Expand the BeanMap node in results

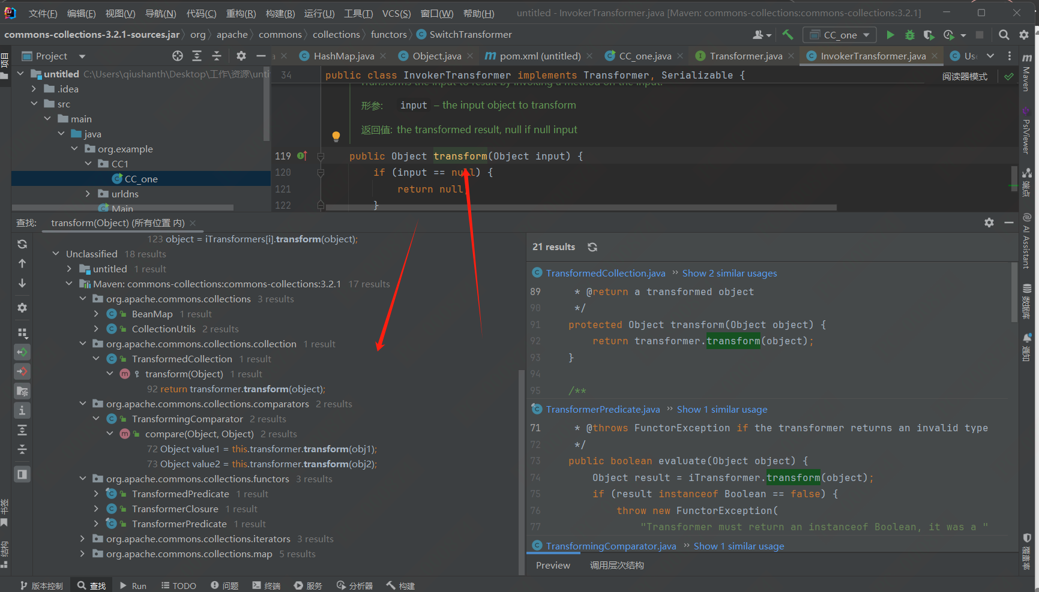tap(96, 314)
